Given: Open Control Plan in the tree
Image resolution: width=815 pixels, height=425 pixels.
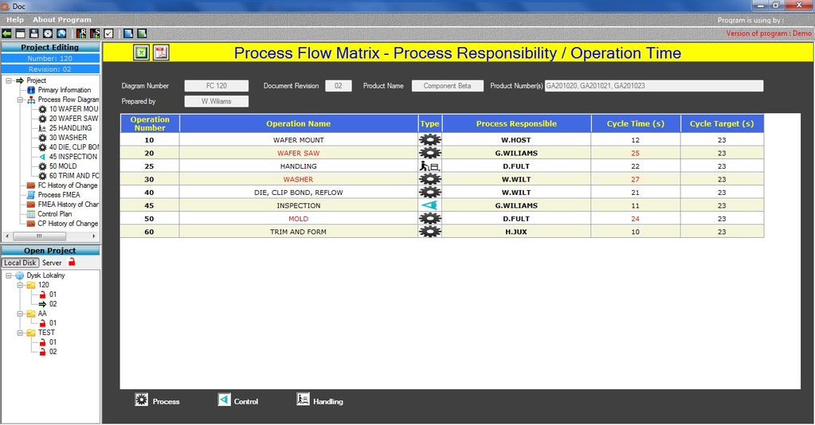Looking at the screenshot, I should coord(55,213).
